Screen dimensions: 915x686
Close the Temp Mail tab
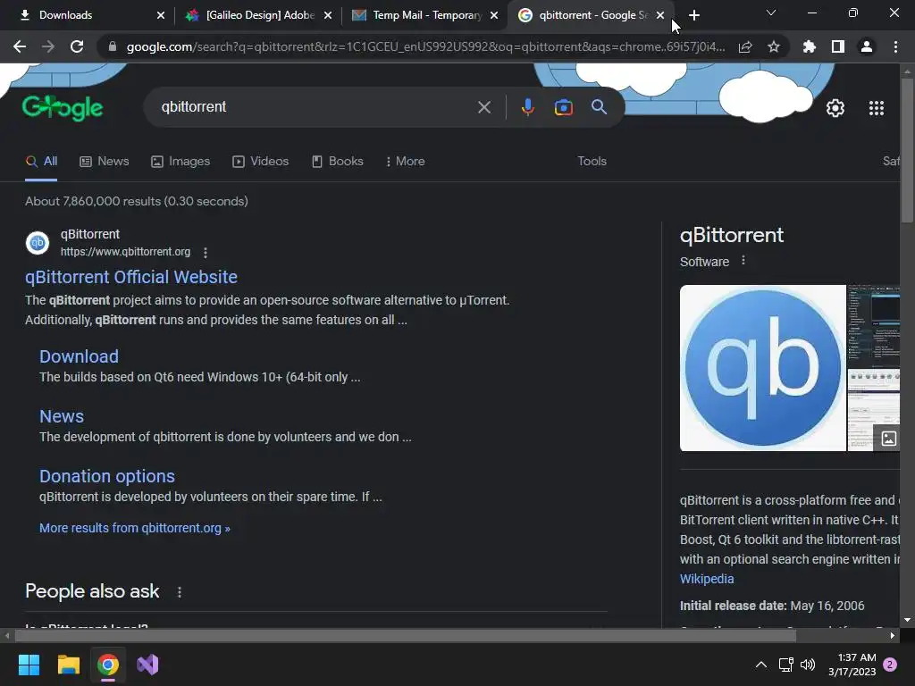[494, 15]
